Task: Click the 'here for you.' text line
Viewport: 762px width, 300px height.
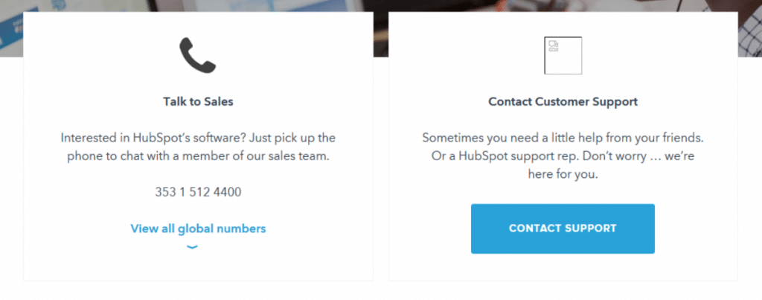Action: (x=563, y=174)
